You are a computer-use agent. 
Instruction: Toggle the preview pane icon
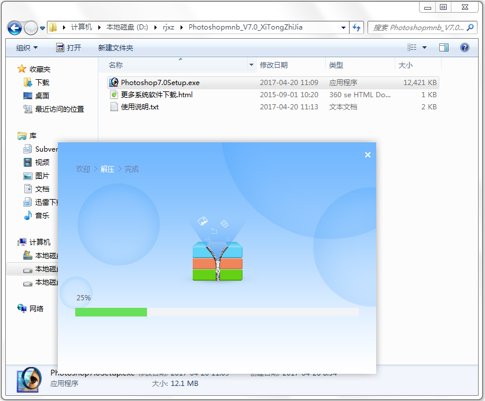pyautogui.click(x=444, y=47)
